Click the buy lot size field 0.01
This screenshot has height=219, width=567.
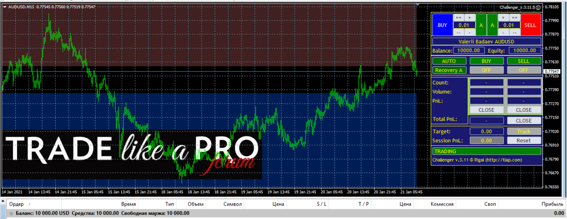(464, 25)
